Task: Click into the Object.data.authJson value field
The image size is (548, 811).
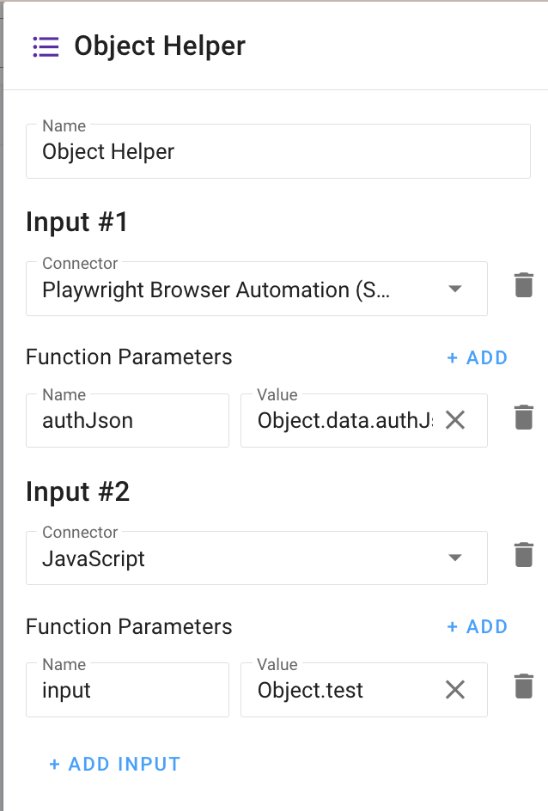Action: (x=344, y=421)
